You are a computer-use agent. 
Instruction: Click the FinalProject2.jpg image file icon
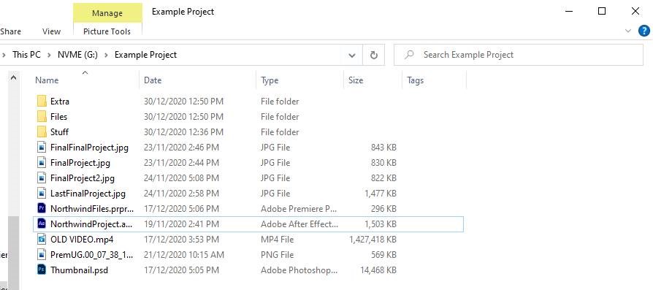click(x=41, y=178)
